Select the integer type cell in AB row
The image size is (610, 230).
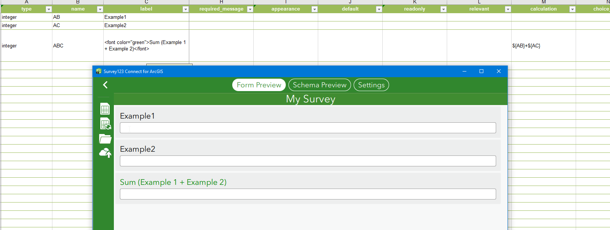(26, 17)
